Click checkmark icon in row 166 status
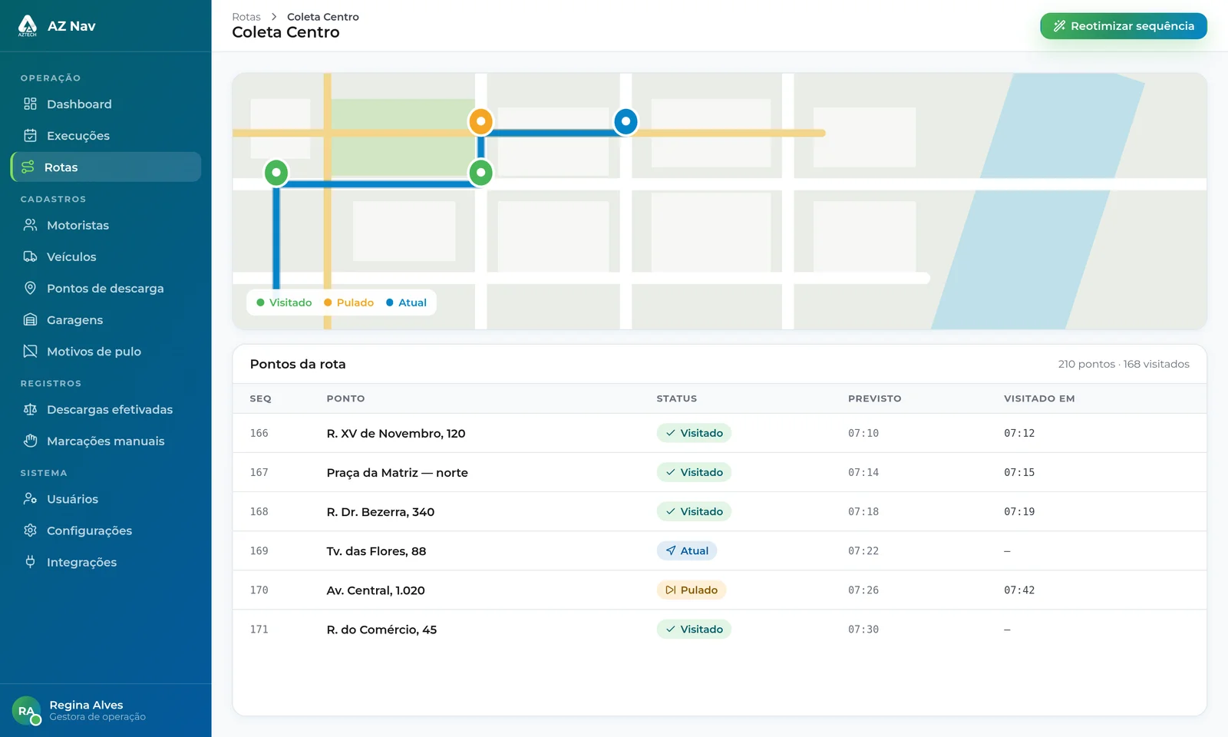Image resolution: width=1228 pixels, height=737 pixels. [x=670, y=433]
